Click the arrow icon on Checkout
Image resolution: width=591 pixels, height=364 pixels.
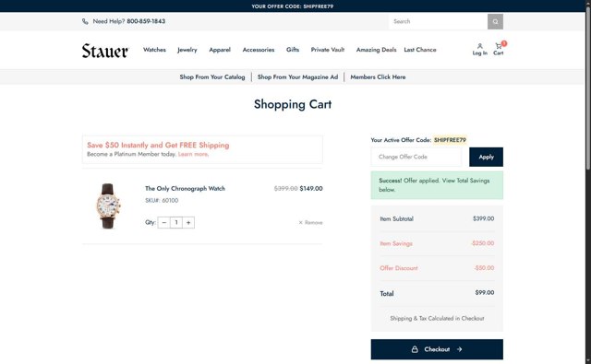pos(459,349)
